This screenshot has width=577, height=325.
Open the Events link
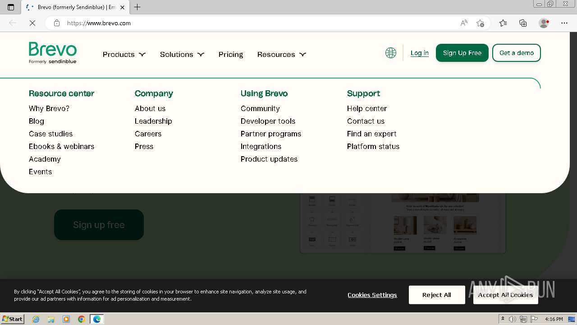click(40, 172)
